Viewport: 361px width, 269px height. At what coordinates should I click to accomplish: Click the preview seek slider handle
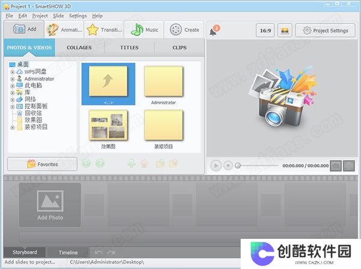238,165
